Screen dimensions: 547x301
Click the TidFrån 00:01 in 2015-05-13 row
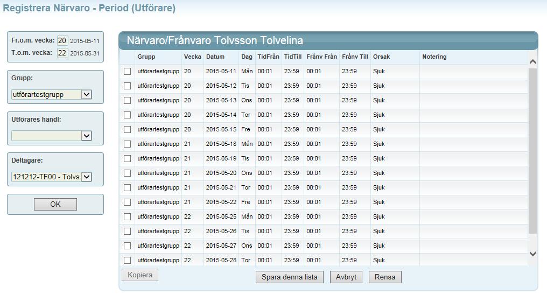265,101
